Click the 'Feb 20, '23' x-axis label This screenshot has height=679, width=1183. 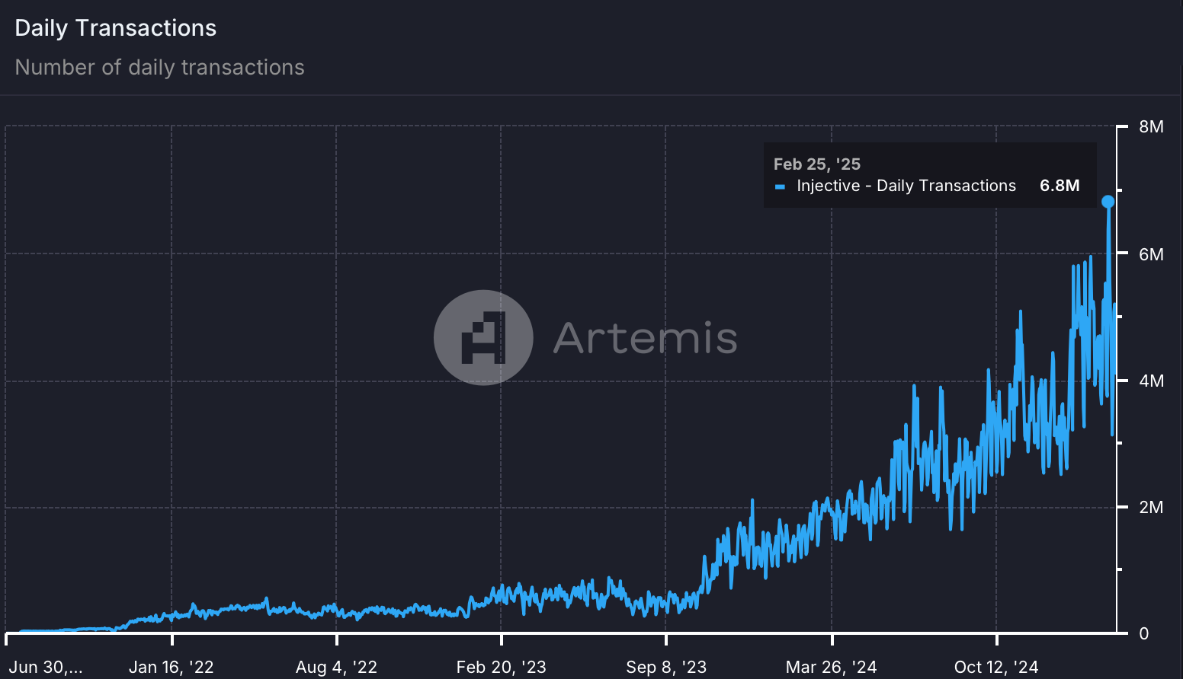click(x=501, y=668)
